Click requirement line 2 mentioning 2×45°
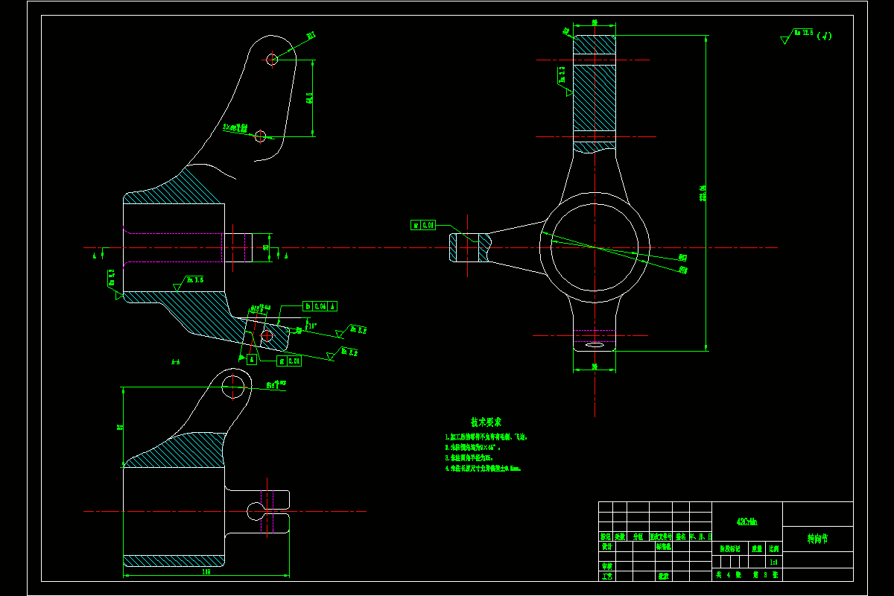The width and height of the screenshot is (894, 596). 472,448
